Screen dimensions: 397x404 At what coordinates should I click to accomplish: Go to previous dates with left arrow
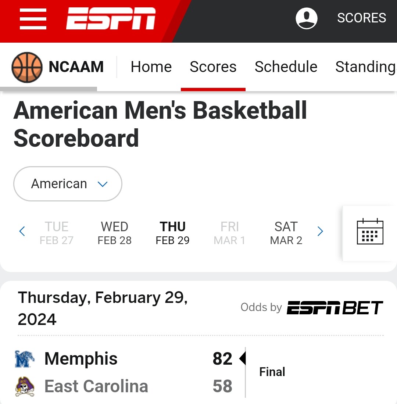pos(22,231)
